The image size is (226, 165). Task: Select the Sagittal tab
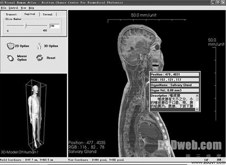[x=30, y=14]
